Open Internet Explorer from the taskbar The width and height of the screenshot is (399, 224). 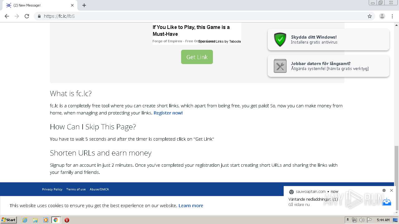[x=25, y=220]
